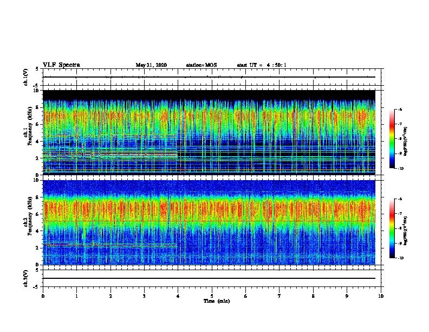The width and height of the screenshot is (429, 332).
Task: Click the "-10" label on ch.1 color scale
Action: point(400,168)
